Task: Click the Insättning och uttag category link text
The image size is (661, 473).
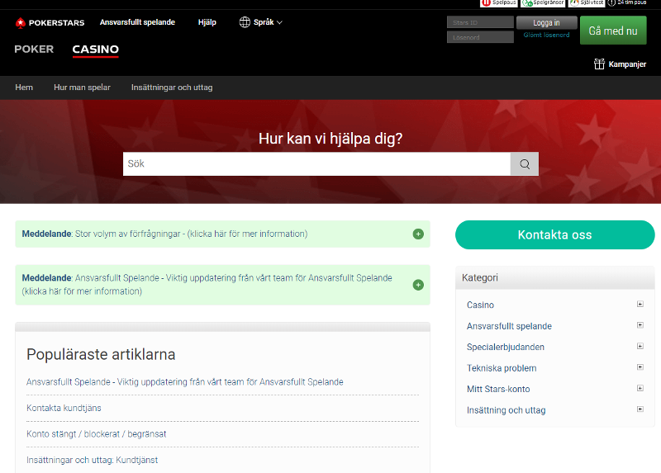Action: [506, 410]
